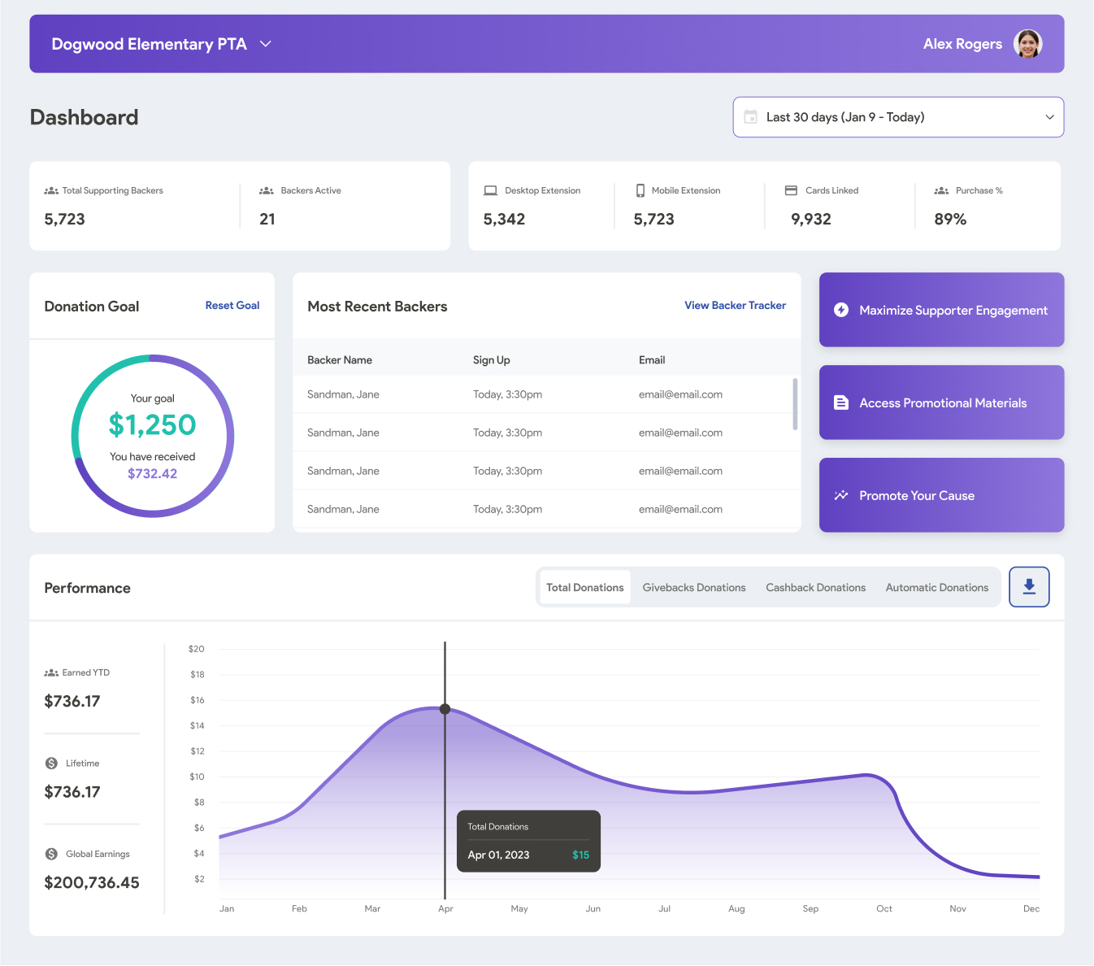Screen dimensions: 1094x966
Task: Click the document icon on Access Promotional Materials
Action: pos(840,402)
